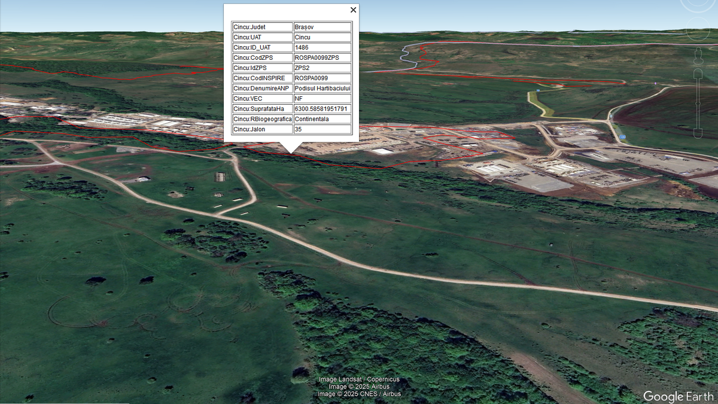The height and width of the screenshot is (404, 718).
Task: Click the Google Earth logo
Action: coord(677,396)
